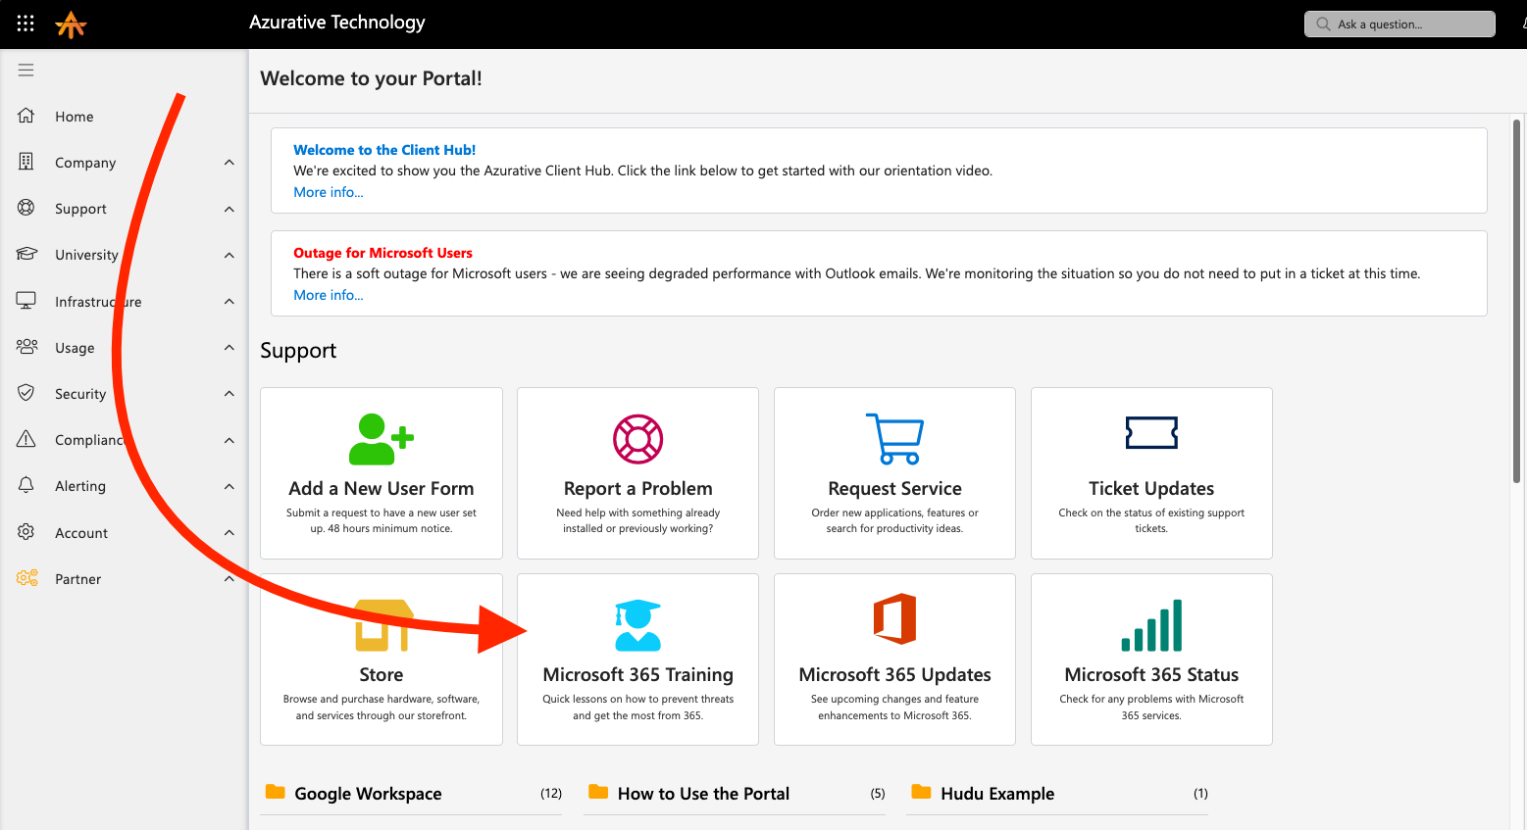Screen dimensions: 1527x830
Task: Select Account sidebar label
Action: (81, 533)
